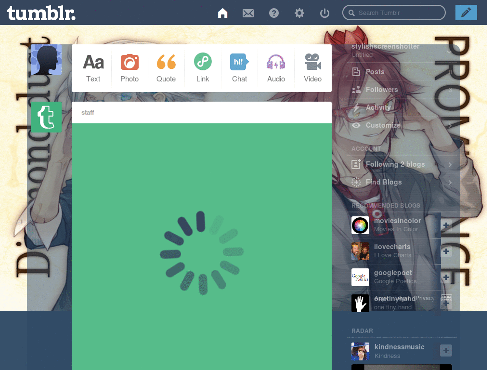
Task: Click the keyboard shortcuts icon
Action: pyautogui.click(x=446, y=298)
